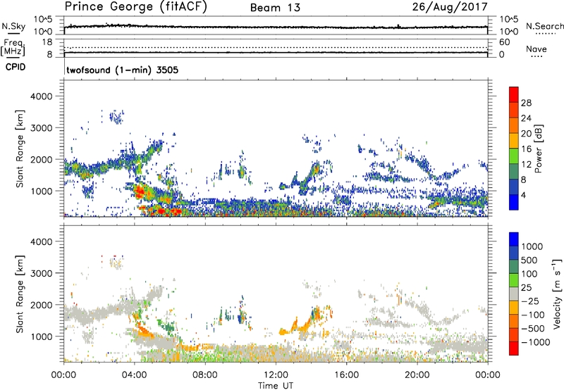The image size is (564, 390).
Task: Click the -25 label on velocity color bar
Action: 530,301
